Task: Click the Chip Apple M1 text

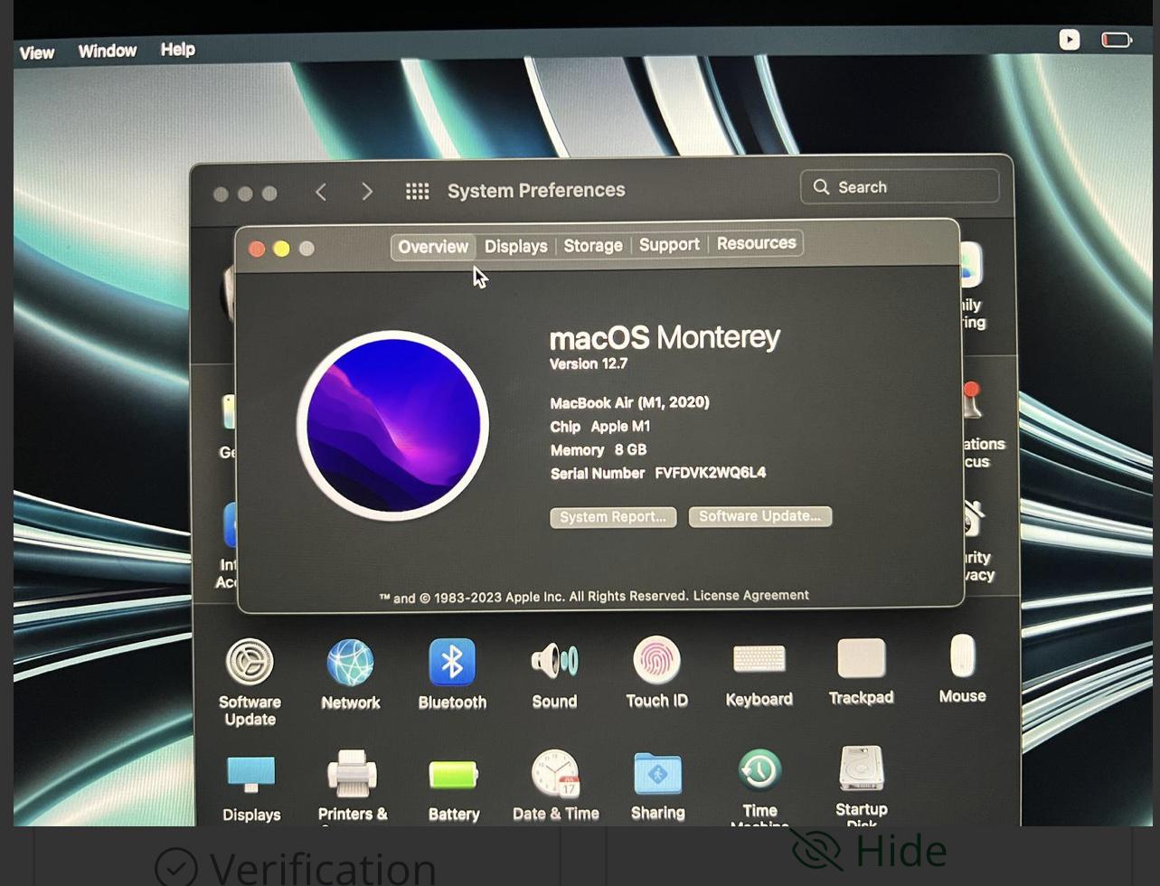Action: 599,426
